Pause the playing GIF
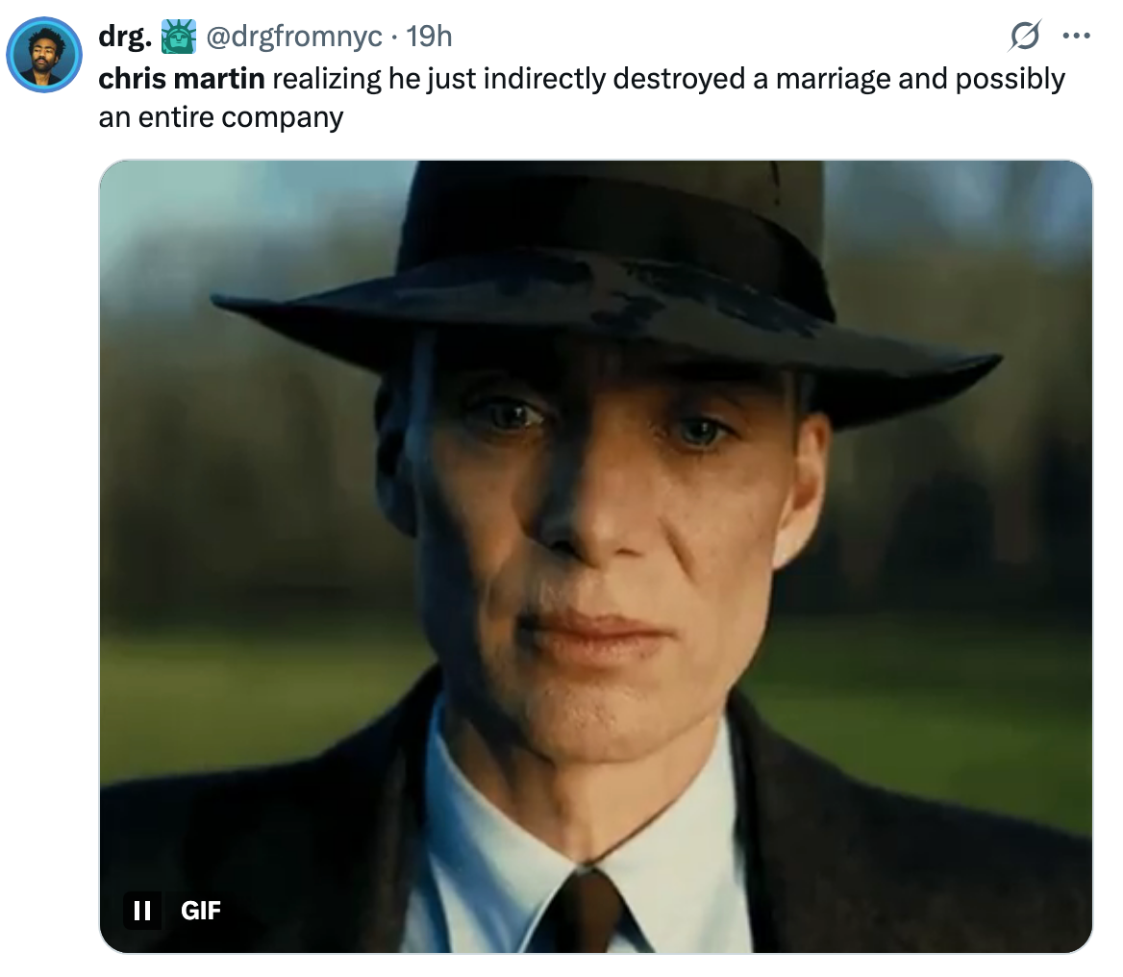Screen dimensions: 1123x977 pos(142,910)
